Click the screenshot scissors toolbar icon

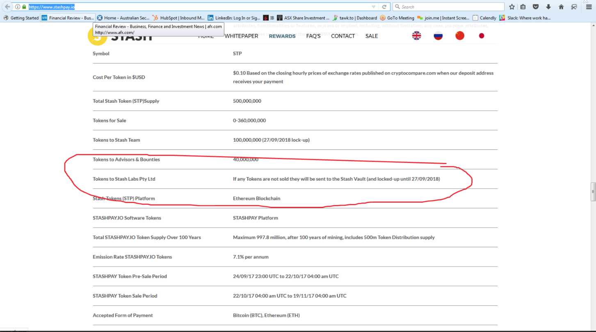click(574, 7)
